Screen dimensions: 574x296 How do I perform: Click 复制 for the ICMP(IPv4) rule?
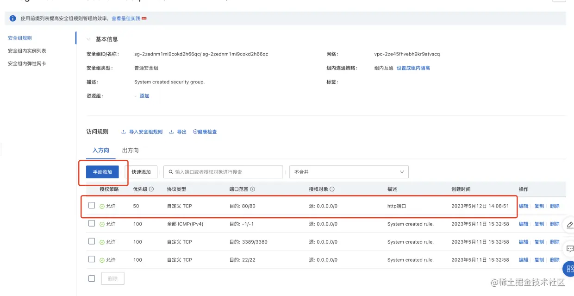click(x=539, y=224)
